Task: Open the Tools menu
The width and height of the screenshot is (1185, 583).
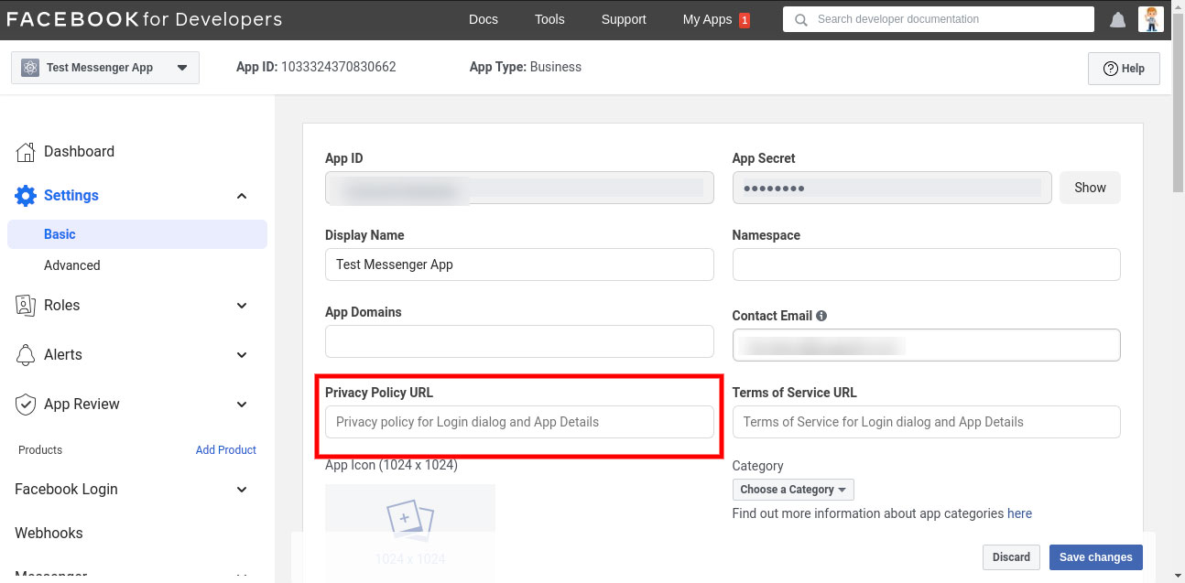Action: [x=549, y=19]
